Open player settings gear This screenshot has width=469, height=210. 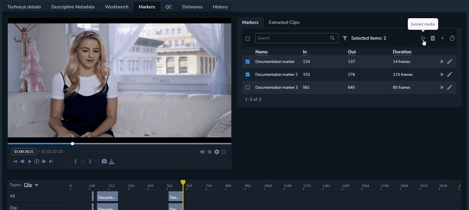coord(217,152)
